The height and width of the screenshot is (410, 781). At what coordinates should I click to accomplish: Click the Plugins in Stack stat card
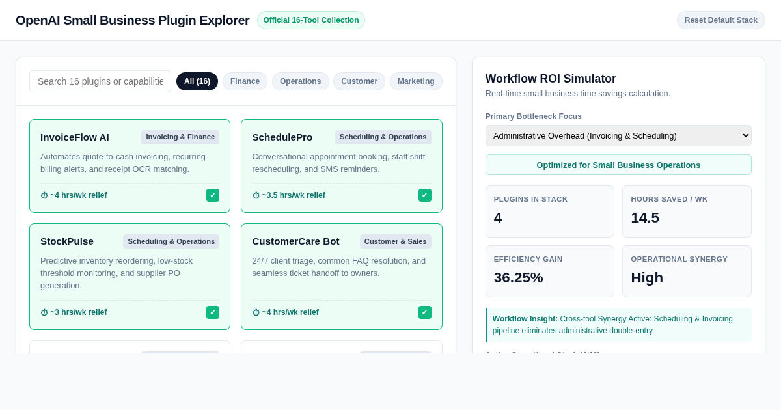pos(550,212)
